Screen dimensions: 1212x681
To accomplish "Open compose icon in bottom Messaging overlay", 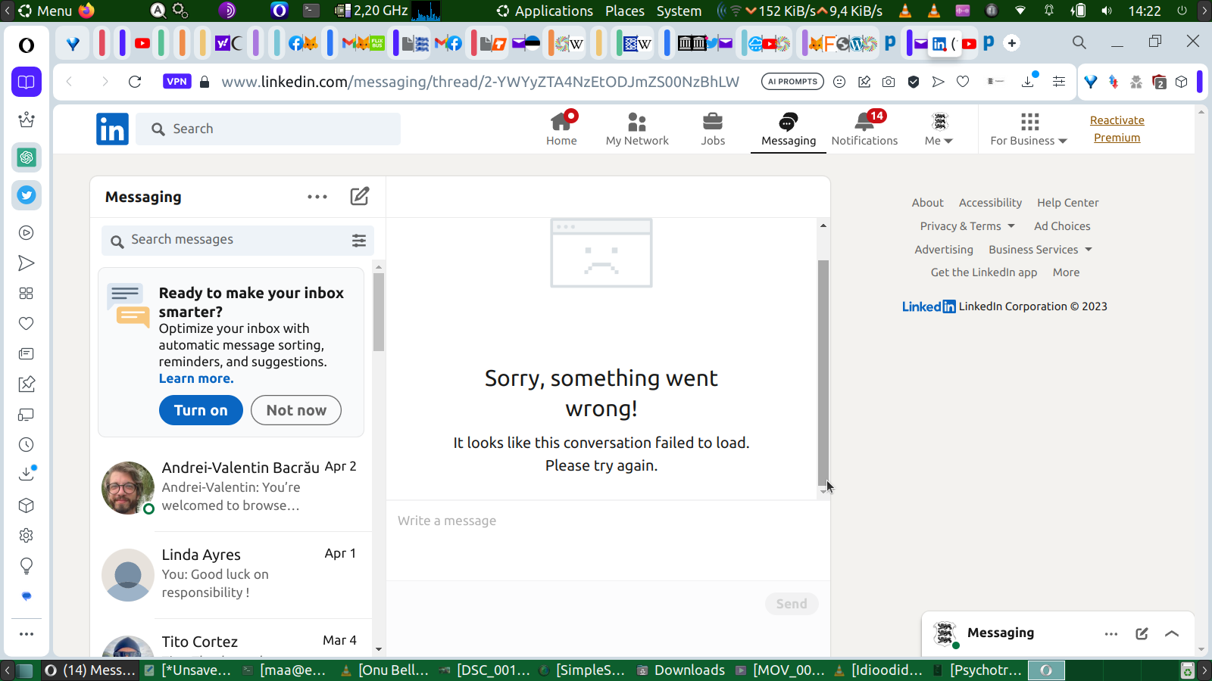I will 1142,634.
